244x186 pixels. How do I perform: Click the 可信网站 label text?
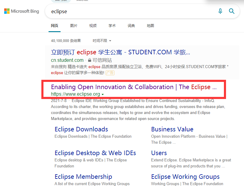pos(102,60)
